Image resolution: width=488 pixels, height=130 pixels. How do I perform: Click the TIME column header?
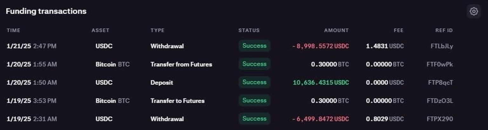[x=13, y=30]
